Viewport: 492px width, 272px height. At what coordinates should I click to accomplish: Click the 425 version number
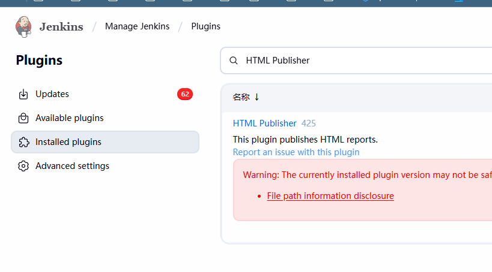(x=309, y=123)
